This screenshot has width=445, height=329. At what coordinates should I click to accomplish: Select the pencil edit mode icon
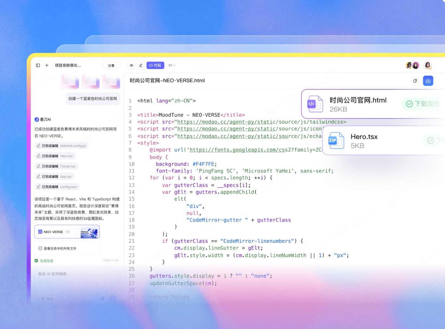141,65
